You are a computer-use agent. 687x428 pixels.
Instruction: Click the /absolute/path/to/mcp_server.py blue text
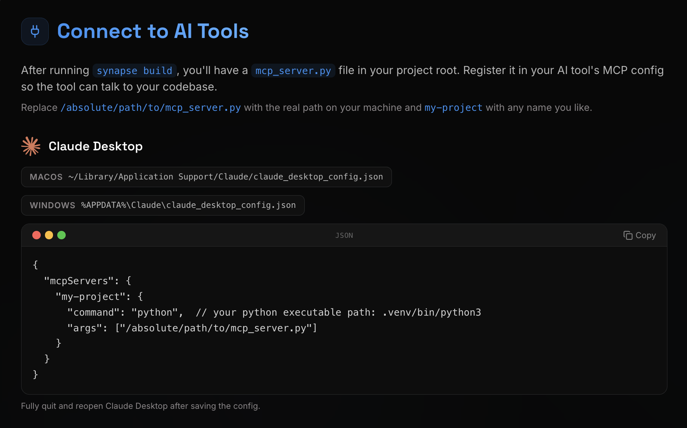(151, 108)
